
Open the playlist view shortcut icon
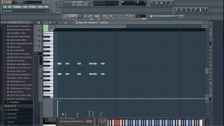[152, 3]
